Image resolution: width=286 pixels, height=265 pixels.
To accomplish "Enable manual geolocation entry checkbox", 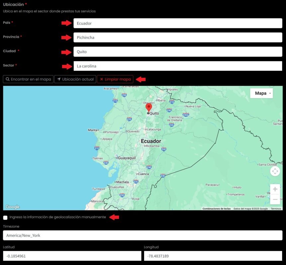I will pyautogui.click(x=5, y=218).
